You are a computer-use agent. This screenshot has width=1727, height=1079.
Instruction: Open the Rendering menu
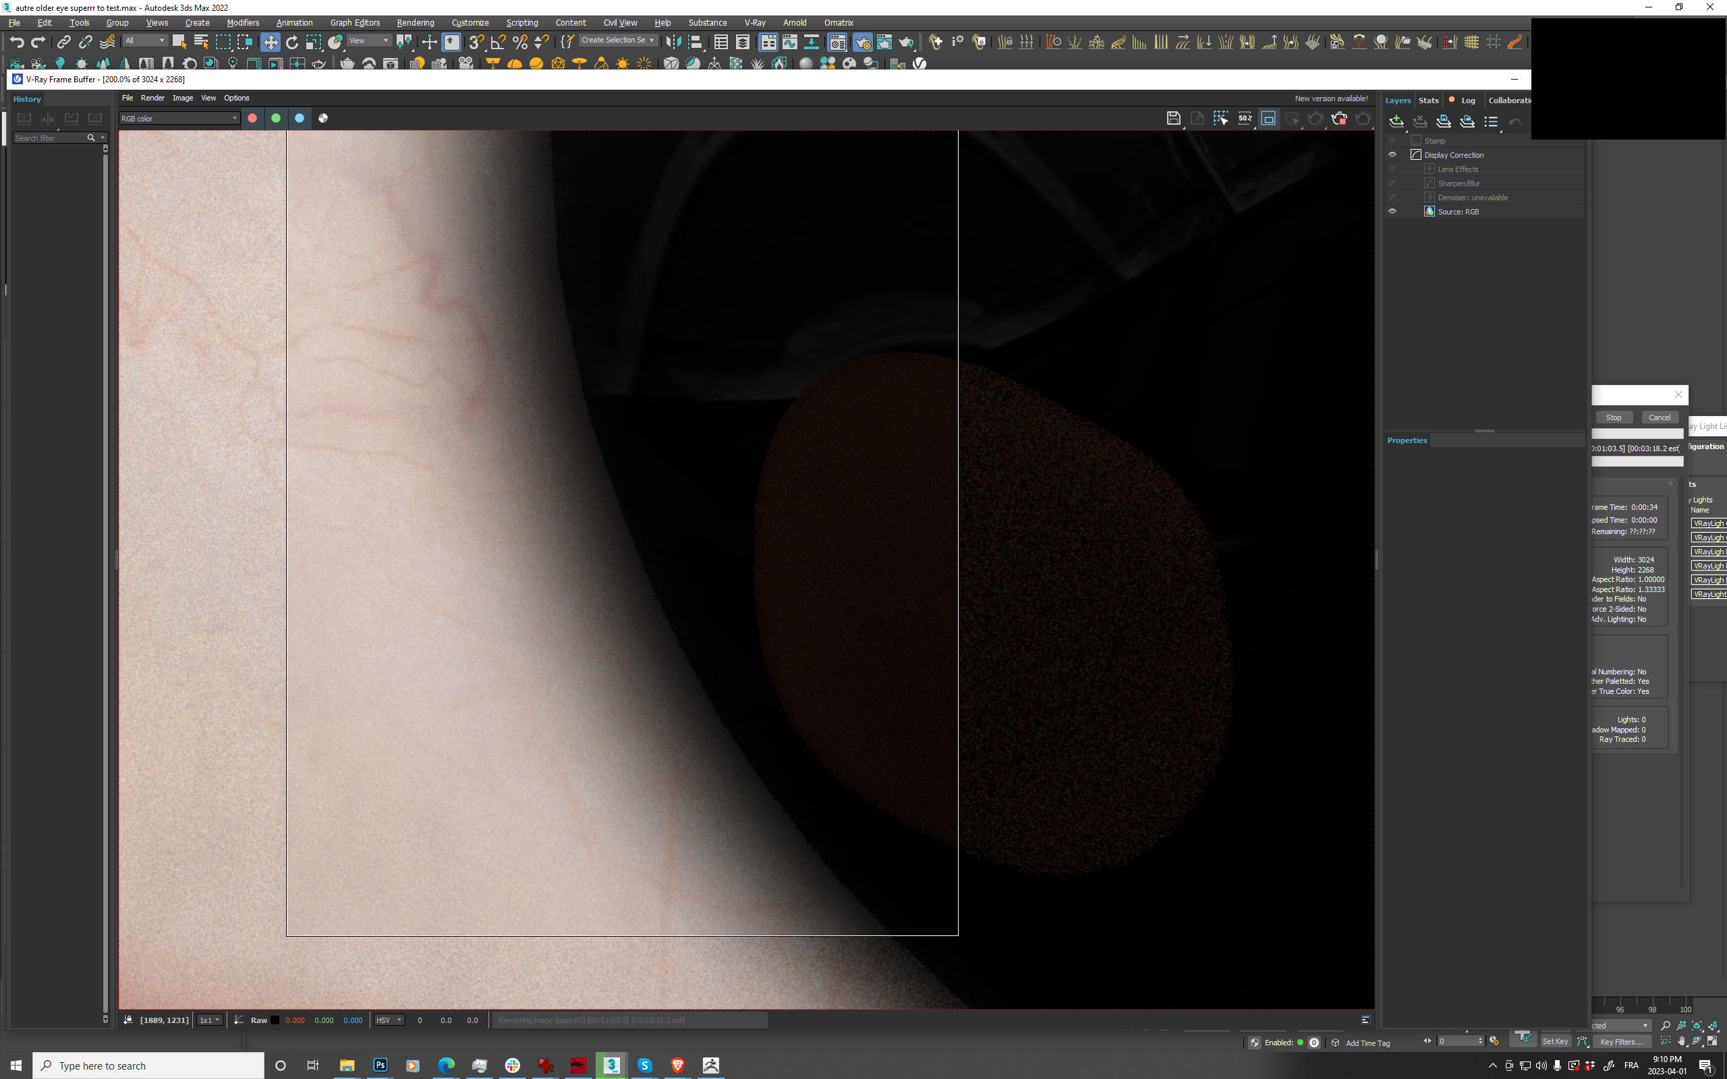click(416, 23)
